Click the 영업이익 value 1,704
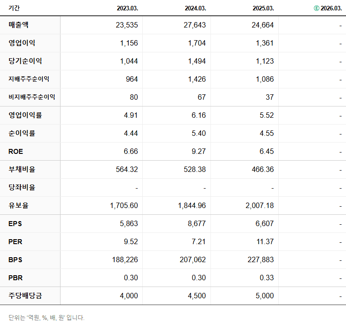 [x=197, y=43]
